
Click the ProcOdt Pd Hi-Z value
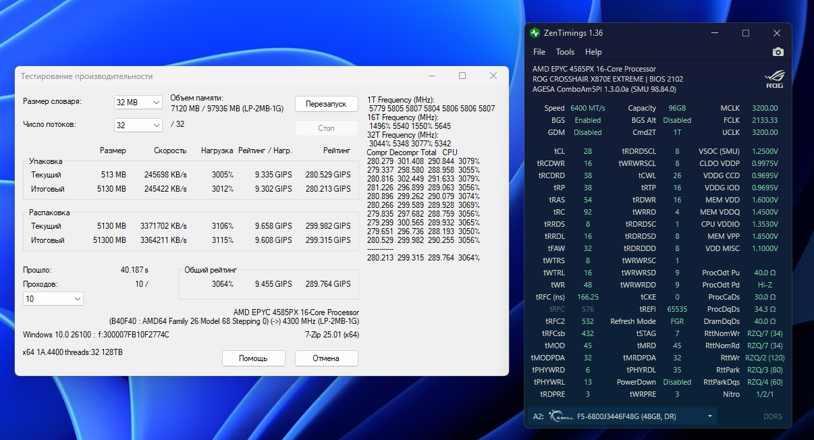(x=765, y=285)
